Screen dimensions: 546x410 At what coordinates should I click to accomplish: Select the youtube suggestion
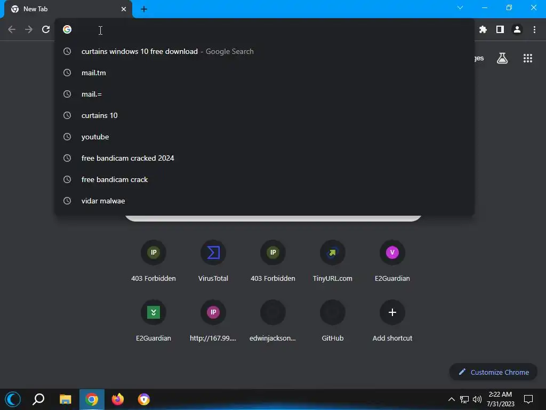(264, 137)
